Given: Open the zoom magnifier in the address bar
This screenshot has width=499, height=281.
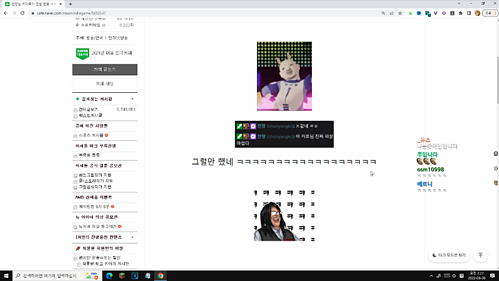Looking at the screenshot, I should click(x=383, y=13).
